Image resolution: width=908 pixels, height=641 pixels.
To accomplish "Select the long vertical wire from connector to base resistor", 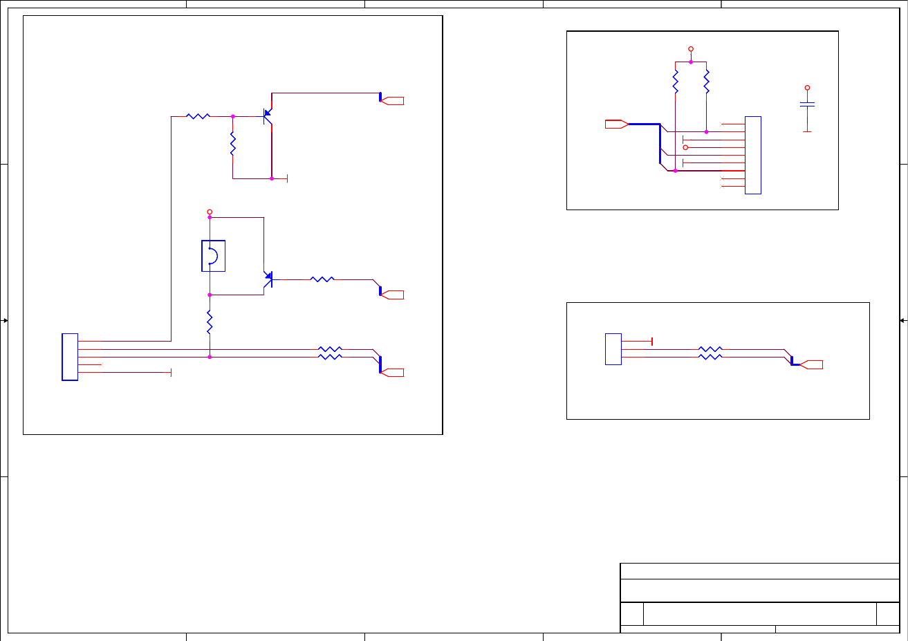I will click(171, 228).
